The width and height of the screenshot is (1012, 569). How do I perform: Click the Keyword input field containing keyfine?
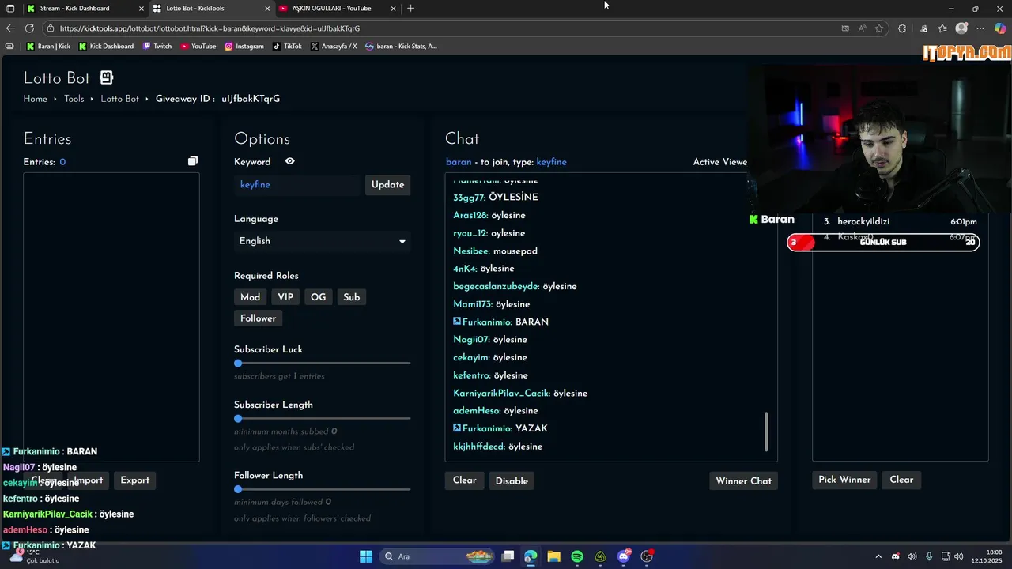coord(297,184)
